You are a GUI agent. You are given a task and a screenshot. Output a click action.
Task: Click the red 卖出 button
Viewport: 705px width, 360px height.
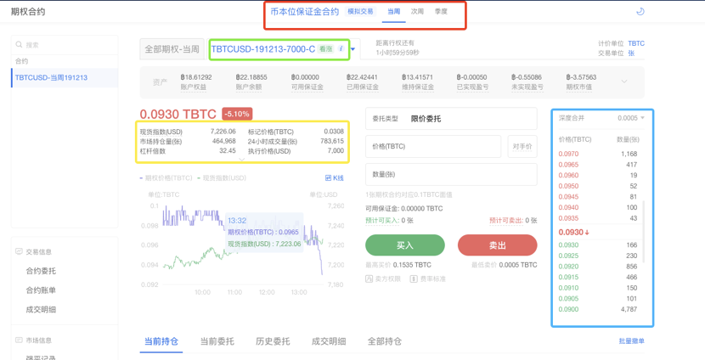[497, 245]
